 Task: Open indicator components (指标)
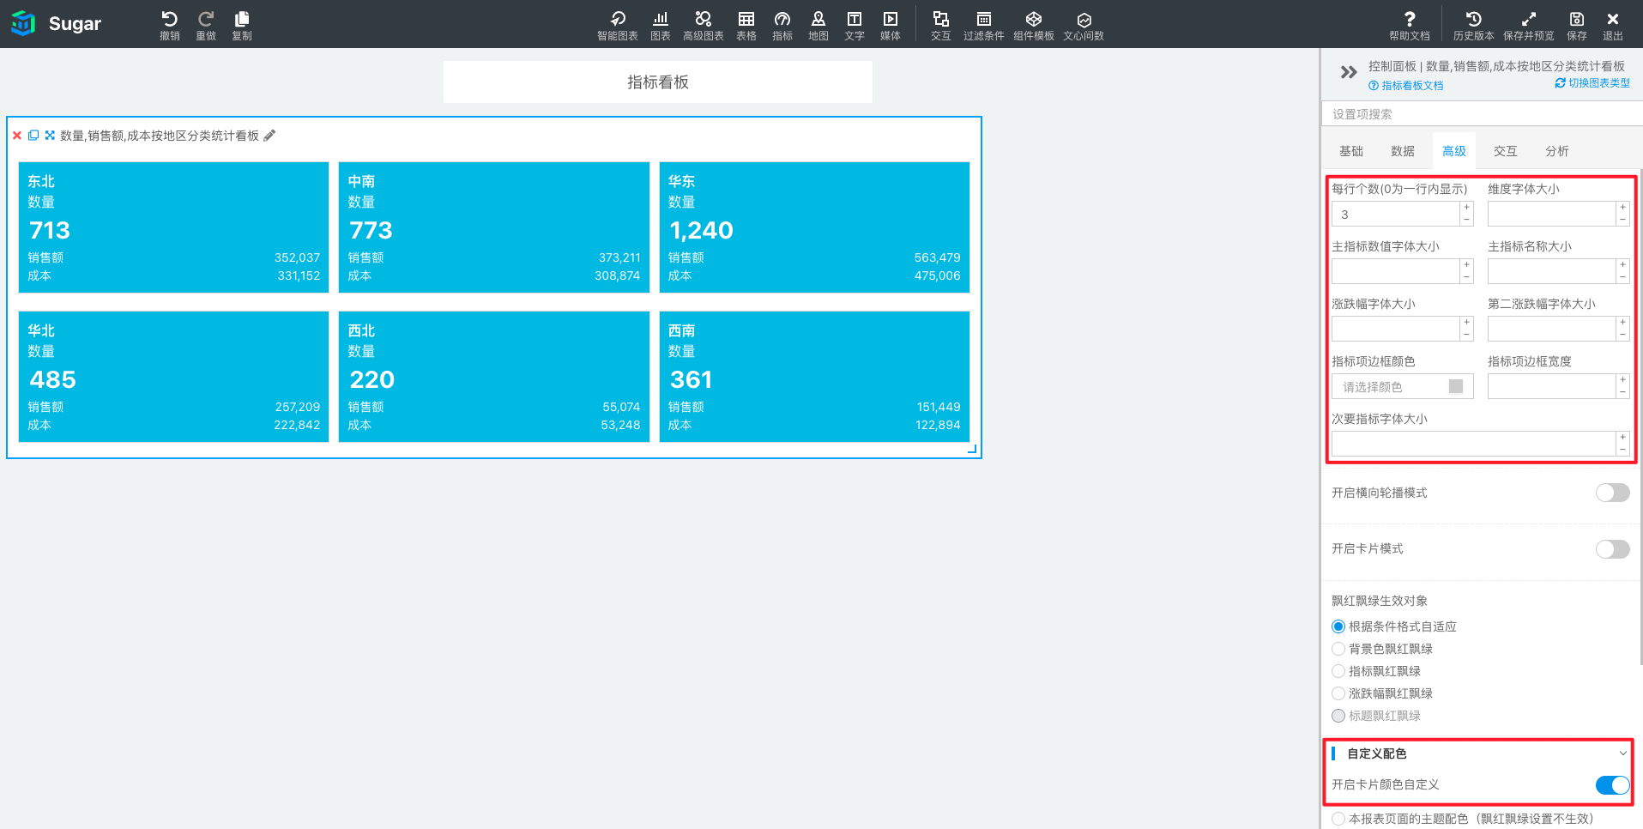[x=782, y=25]
